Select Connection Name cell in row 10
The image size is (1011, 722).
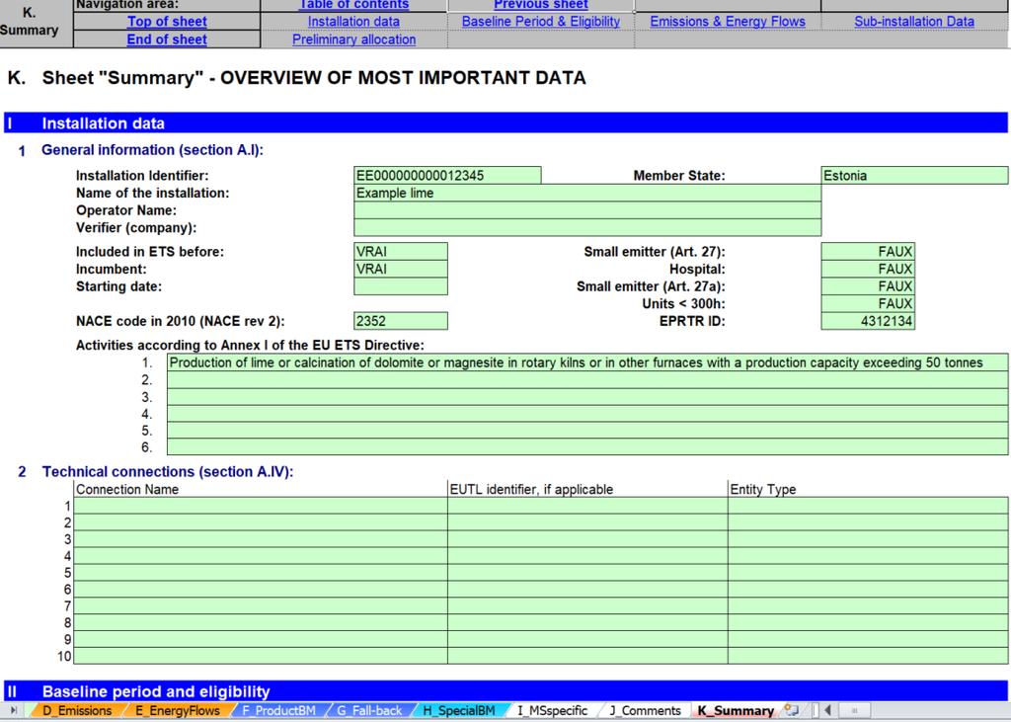pyautogui.click(x=261, y=656)
